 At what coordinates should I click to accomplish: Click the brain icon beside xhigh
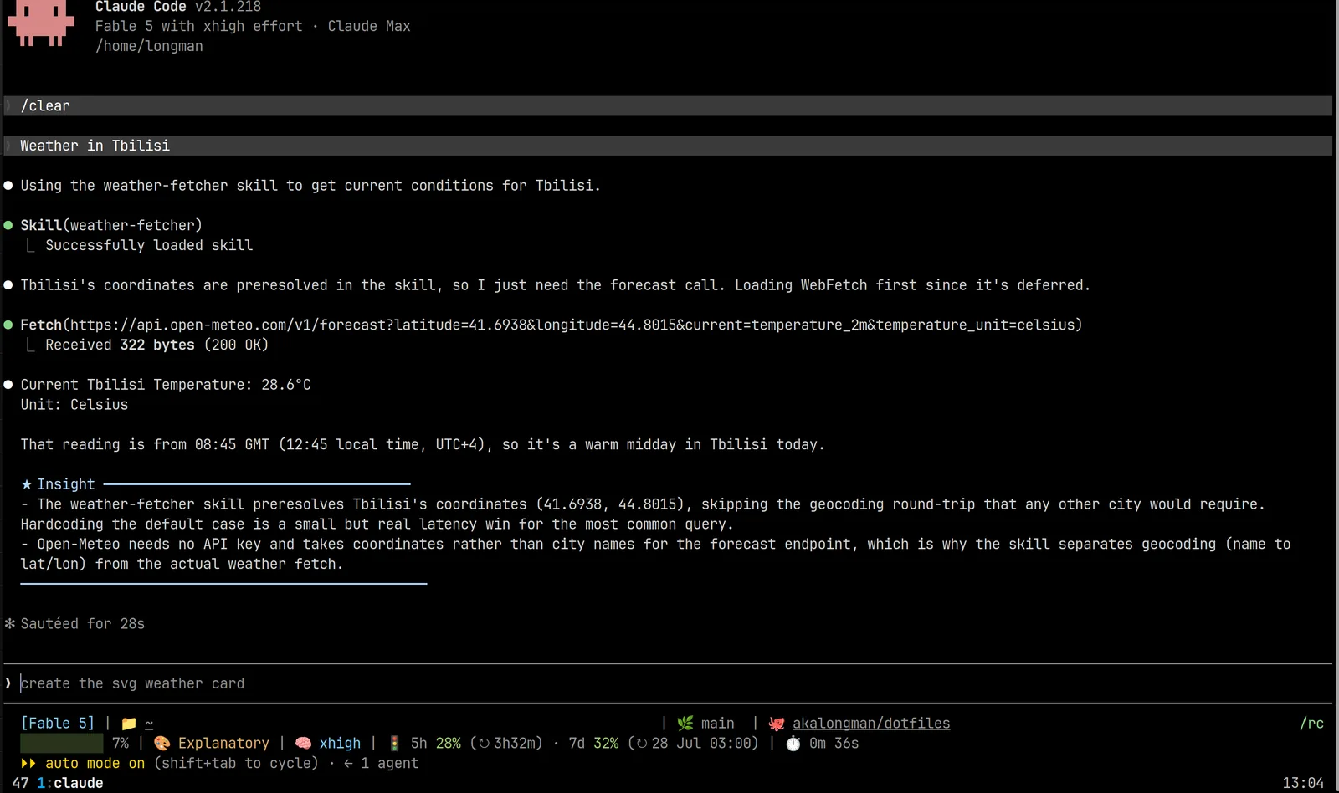tap(303, 744)
